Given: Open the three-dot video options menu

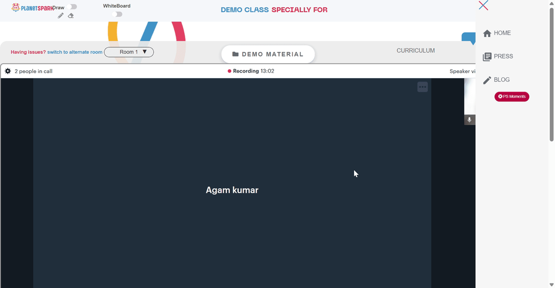Looking at the screenshot, I should 422,87.
